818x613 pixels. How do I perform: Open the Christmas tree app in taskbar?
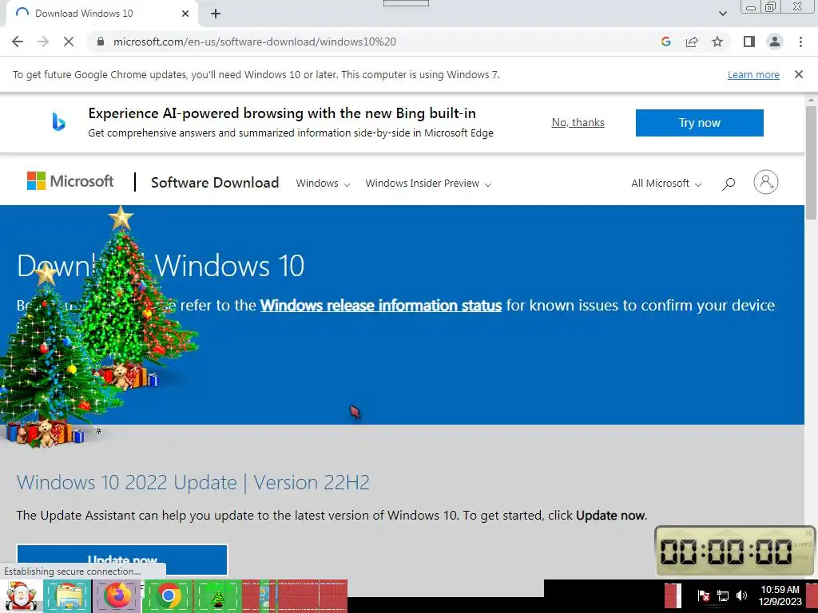click(218, 595)
